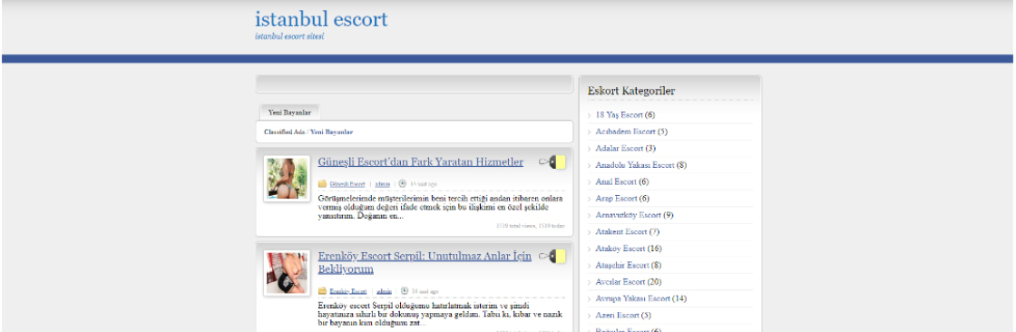
Task: Open the Acıbadem Escort category
Action: pyautogui.click(x=625, y=132)
